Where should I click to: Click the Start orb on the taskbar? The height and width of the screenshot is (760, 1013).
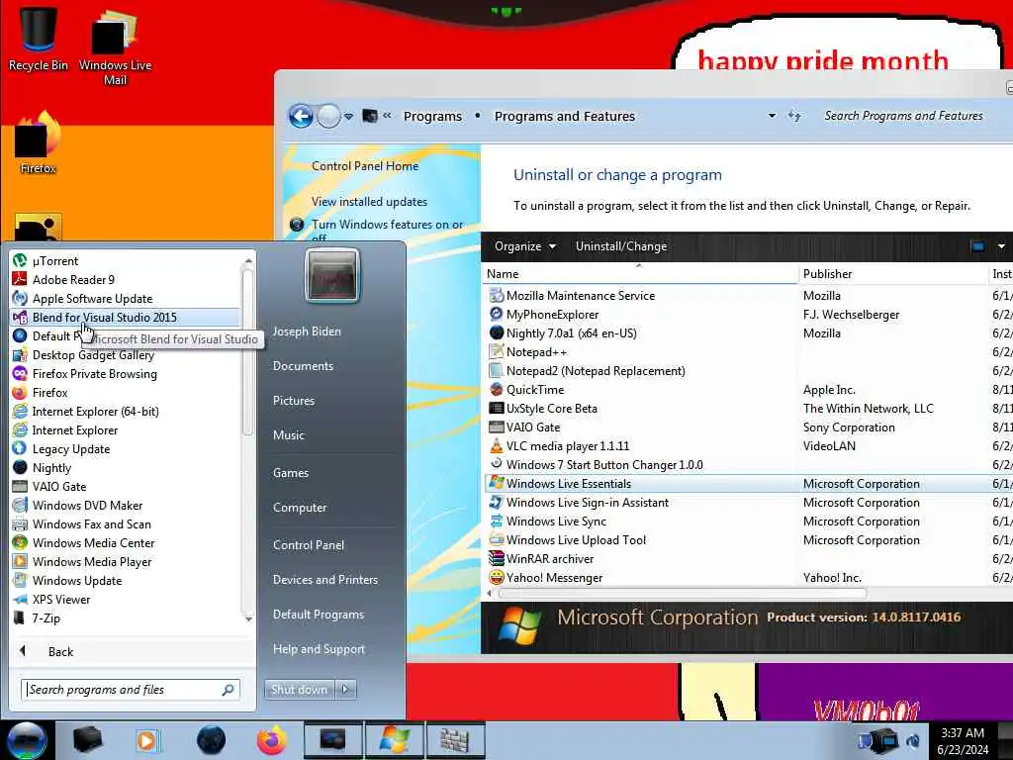(x=27, y=740)
